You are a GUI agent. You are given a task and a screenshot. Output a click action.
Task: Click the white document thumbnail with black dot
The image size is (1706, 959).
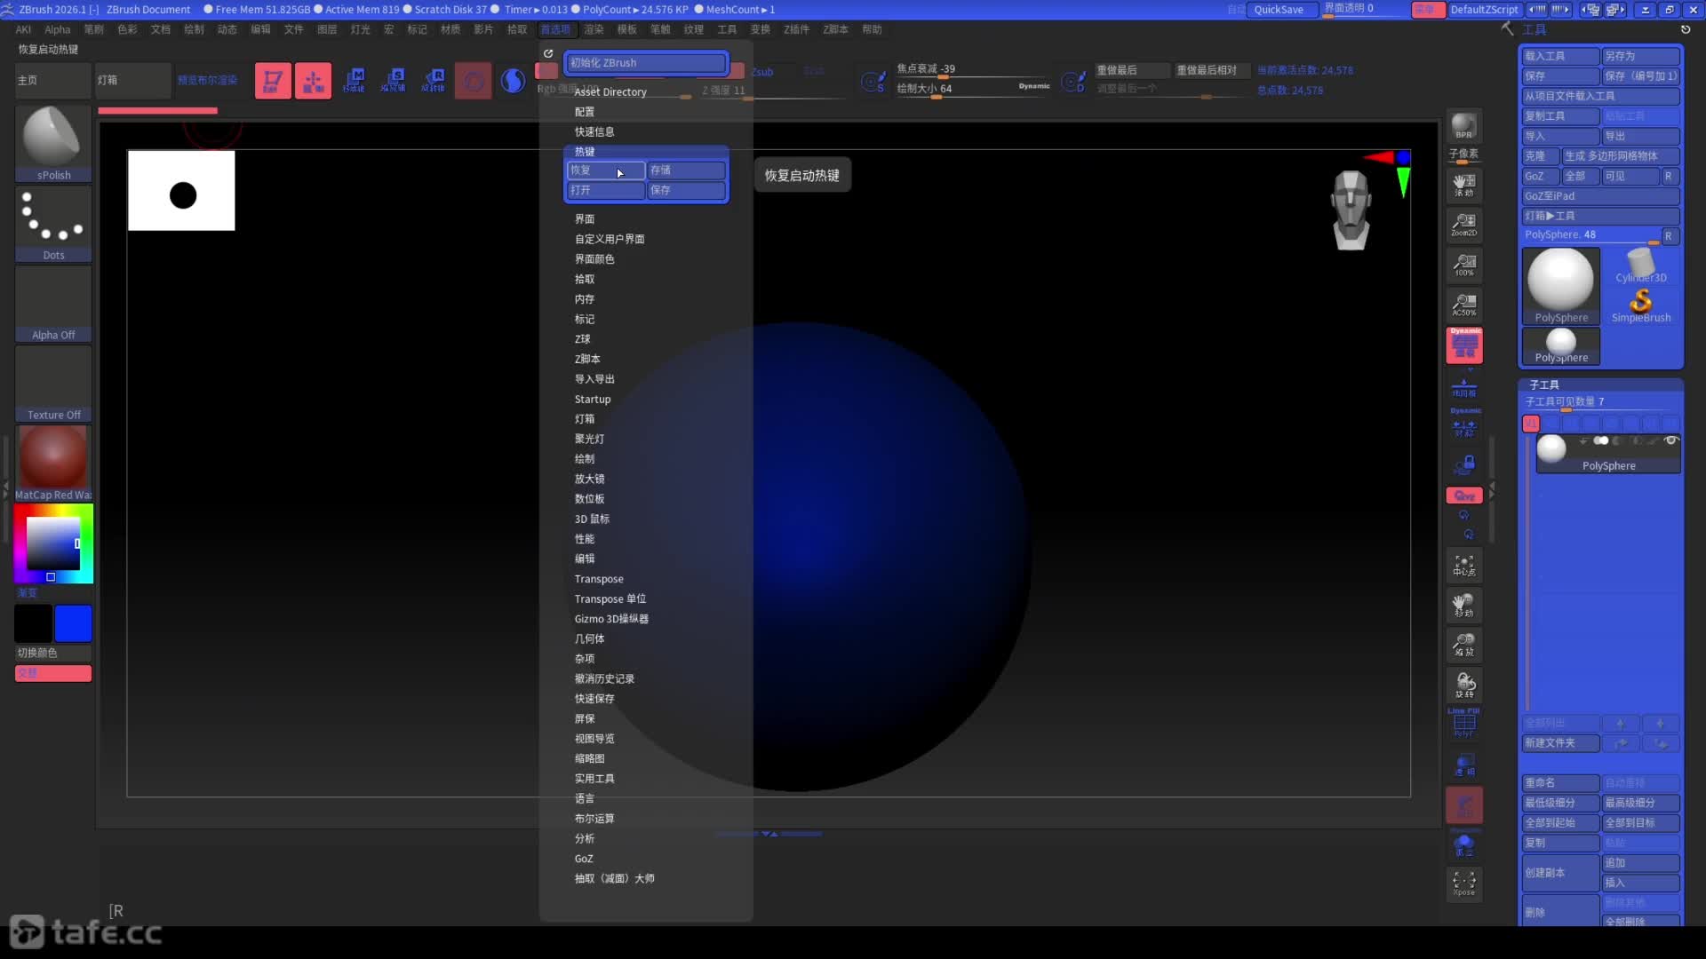coord(181,191)
